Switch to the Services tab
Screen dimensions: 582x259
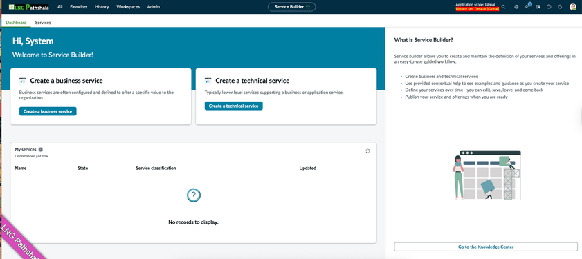click(x=43, y=23)
